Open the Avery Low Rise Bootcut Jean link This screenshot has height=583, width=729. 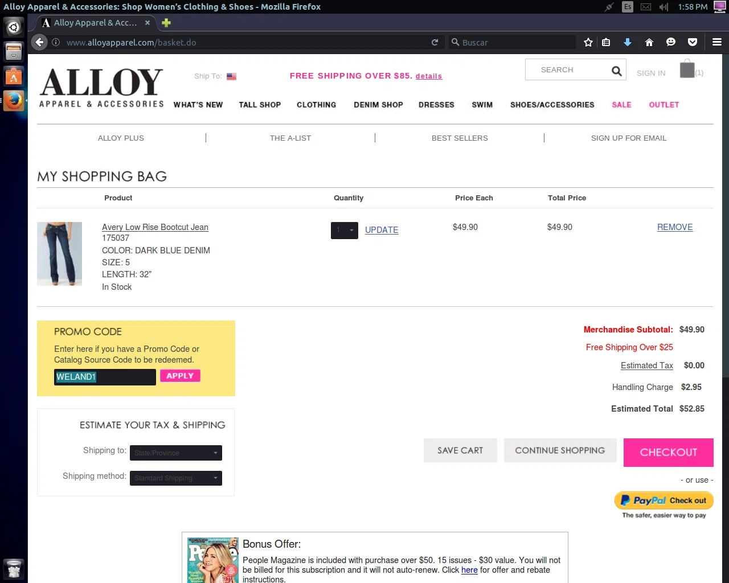155,227
